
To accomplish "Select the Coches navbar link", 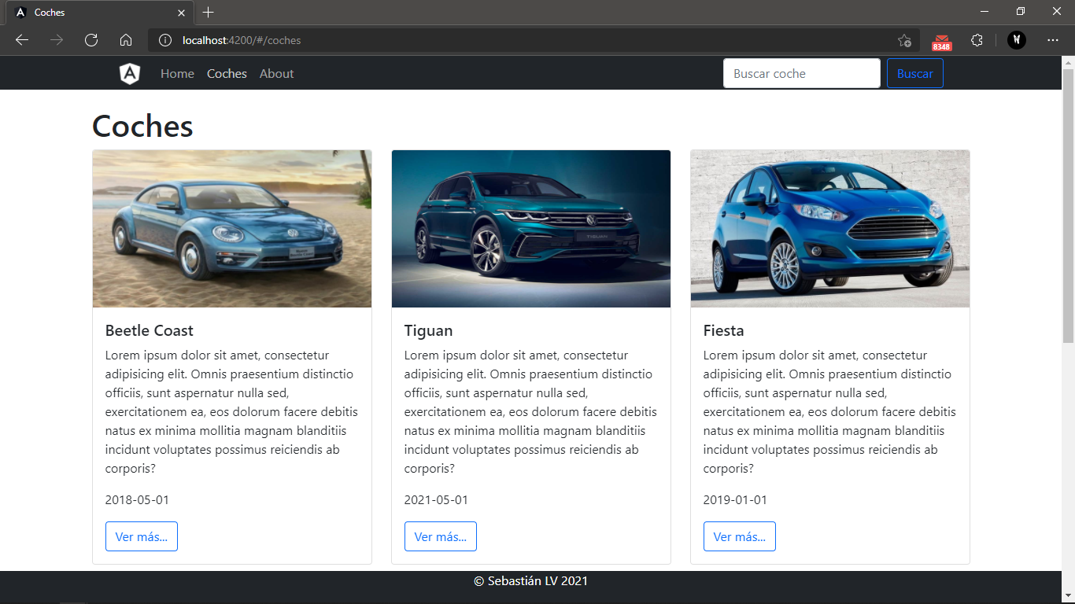I will click(x=227, y=74).
